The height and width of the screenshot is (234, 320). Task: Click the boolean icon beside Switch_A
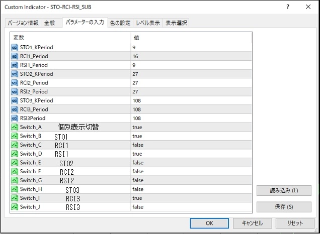(x=15, y=127)
